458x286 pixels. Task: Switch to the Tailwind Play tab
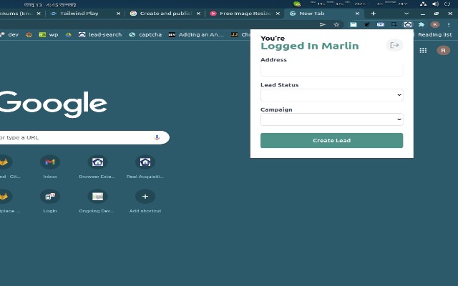click(85, 14)
